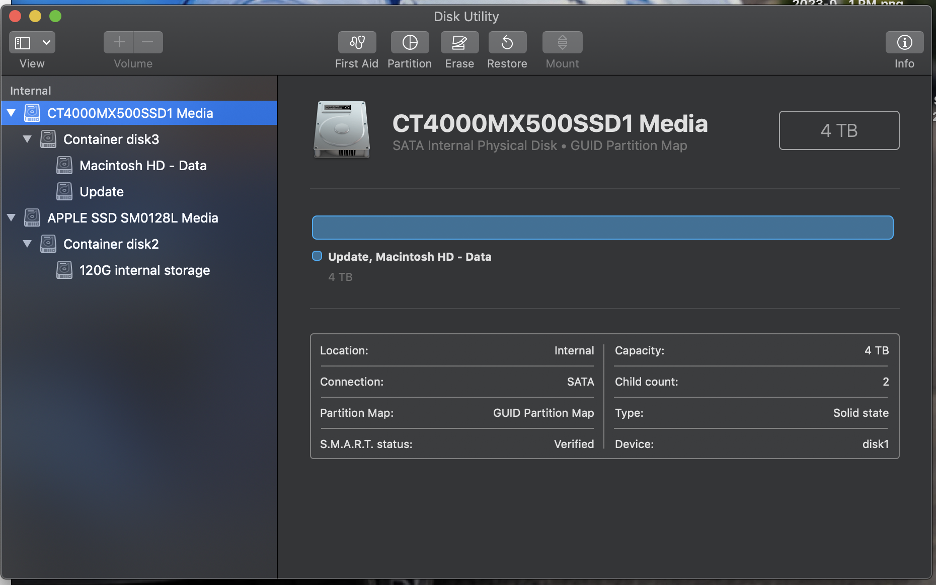Click the CT4000MX500SSD1 Media drive icon in sidebar

(32, 113)
